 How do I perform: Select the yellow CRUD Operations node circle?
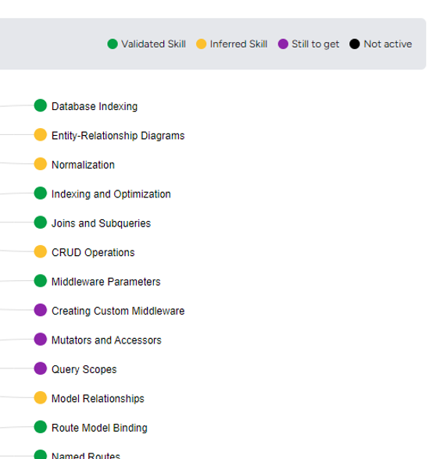pyautogui.click(x=41, y=251)
